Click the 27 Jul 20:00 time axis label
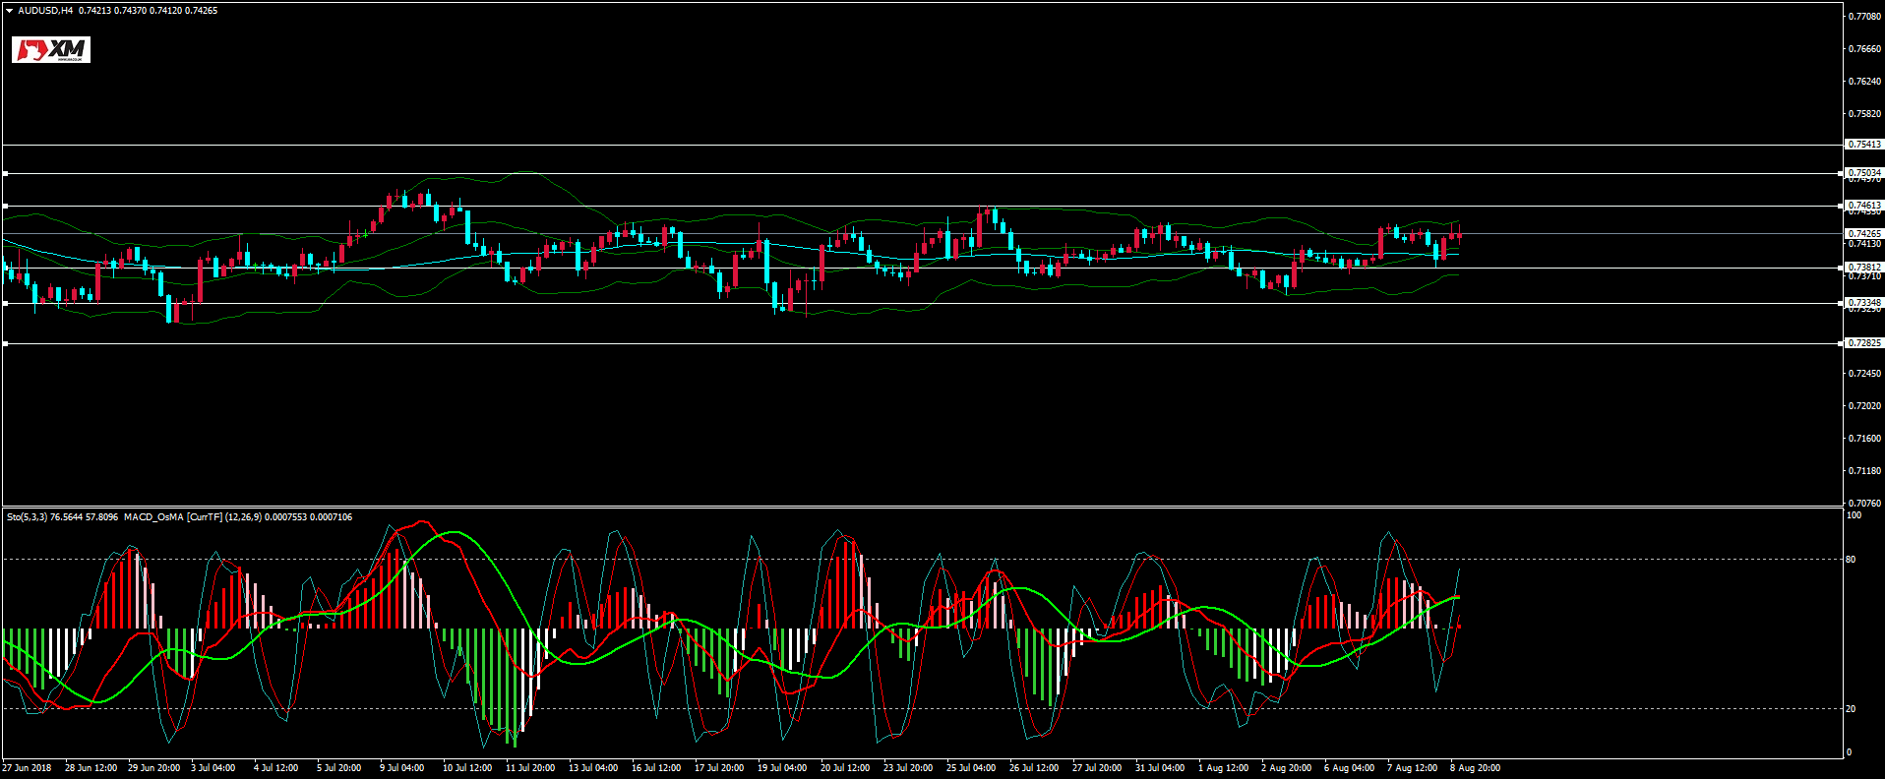Image resolution: width=1885 pixels, height=779 pixels. point(1097,768)
